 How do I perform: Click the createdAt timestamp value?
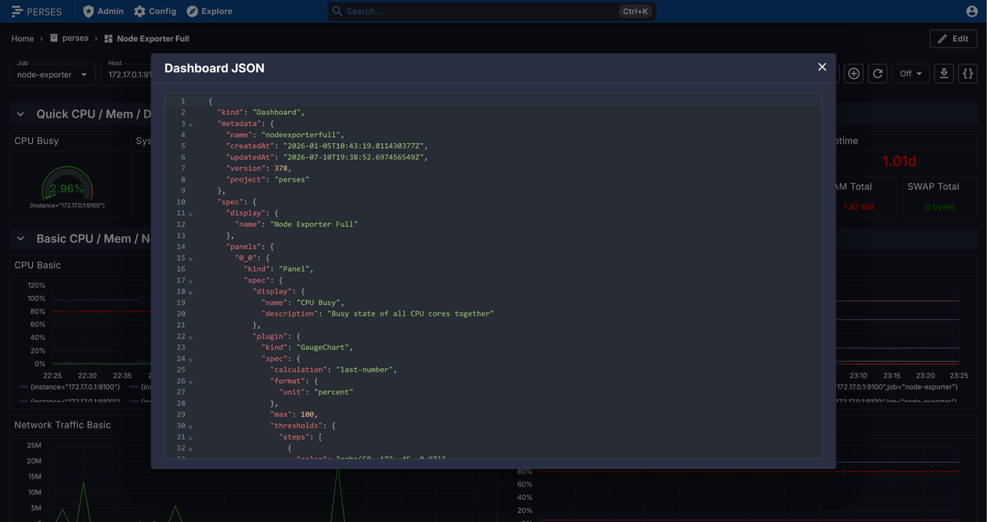[354, 146]
